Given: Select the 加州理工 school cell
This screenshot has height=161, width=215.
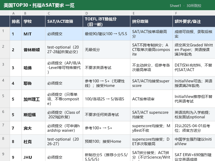Looking at the screenshot, I should tap(33, 99).
